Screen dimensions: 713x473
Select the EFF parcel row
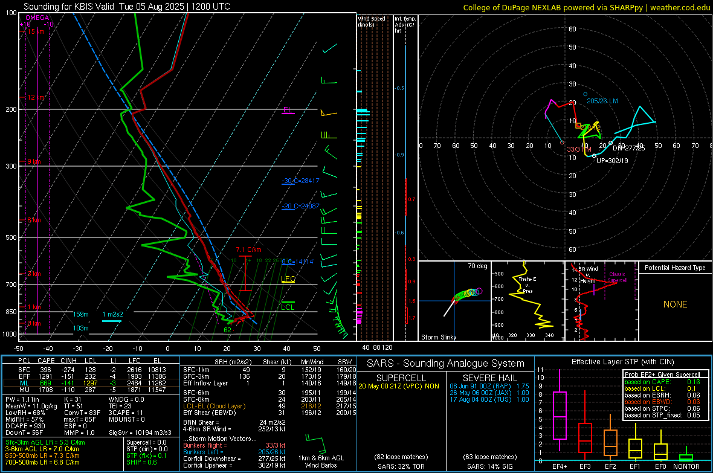[x=91, y=376]
